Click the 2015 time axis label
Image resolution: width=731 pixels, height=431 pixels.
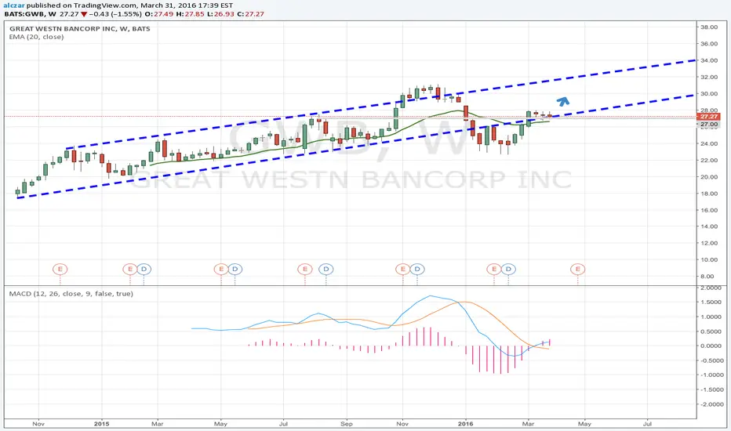pyautogui.click(x=101, y=423)
